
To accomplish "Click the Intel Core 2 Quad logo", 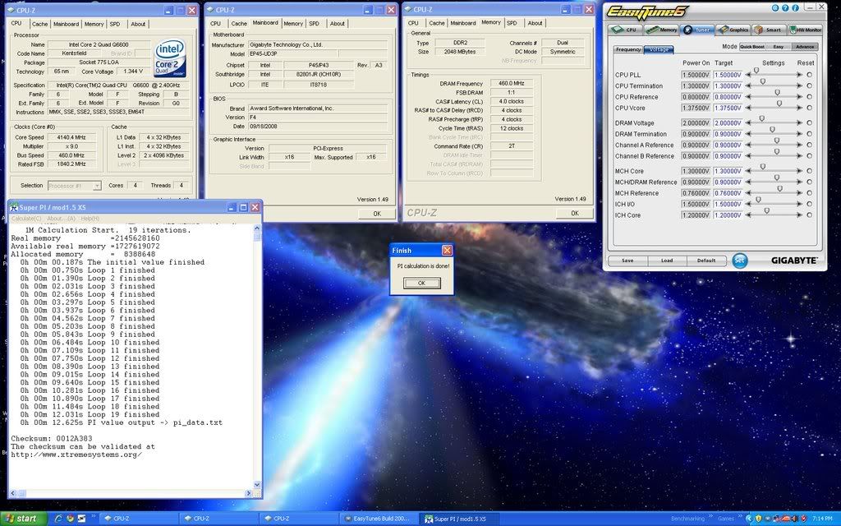I will click(171, 58).
